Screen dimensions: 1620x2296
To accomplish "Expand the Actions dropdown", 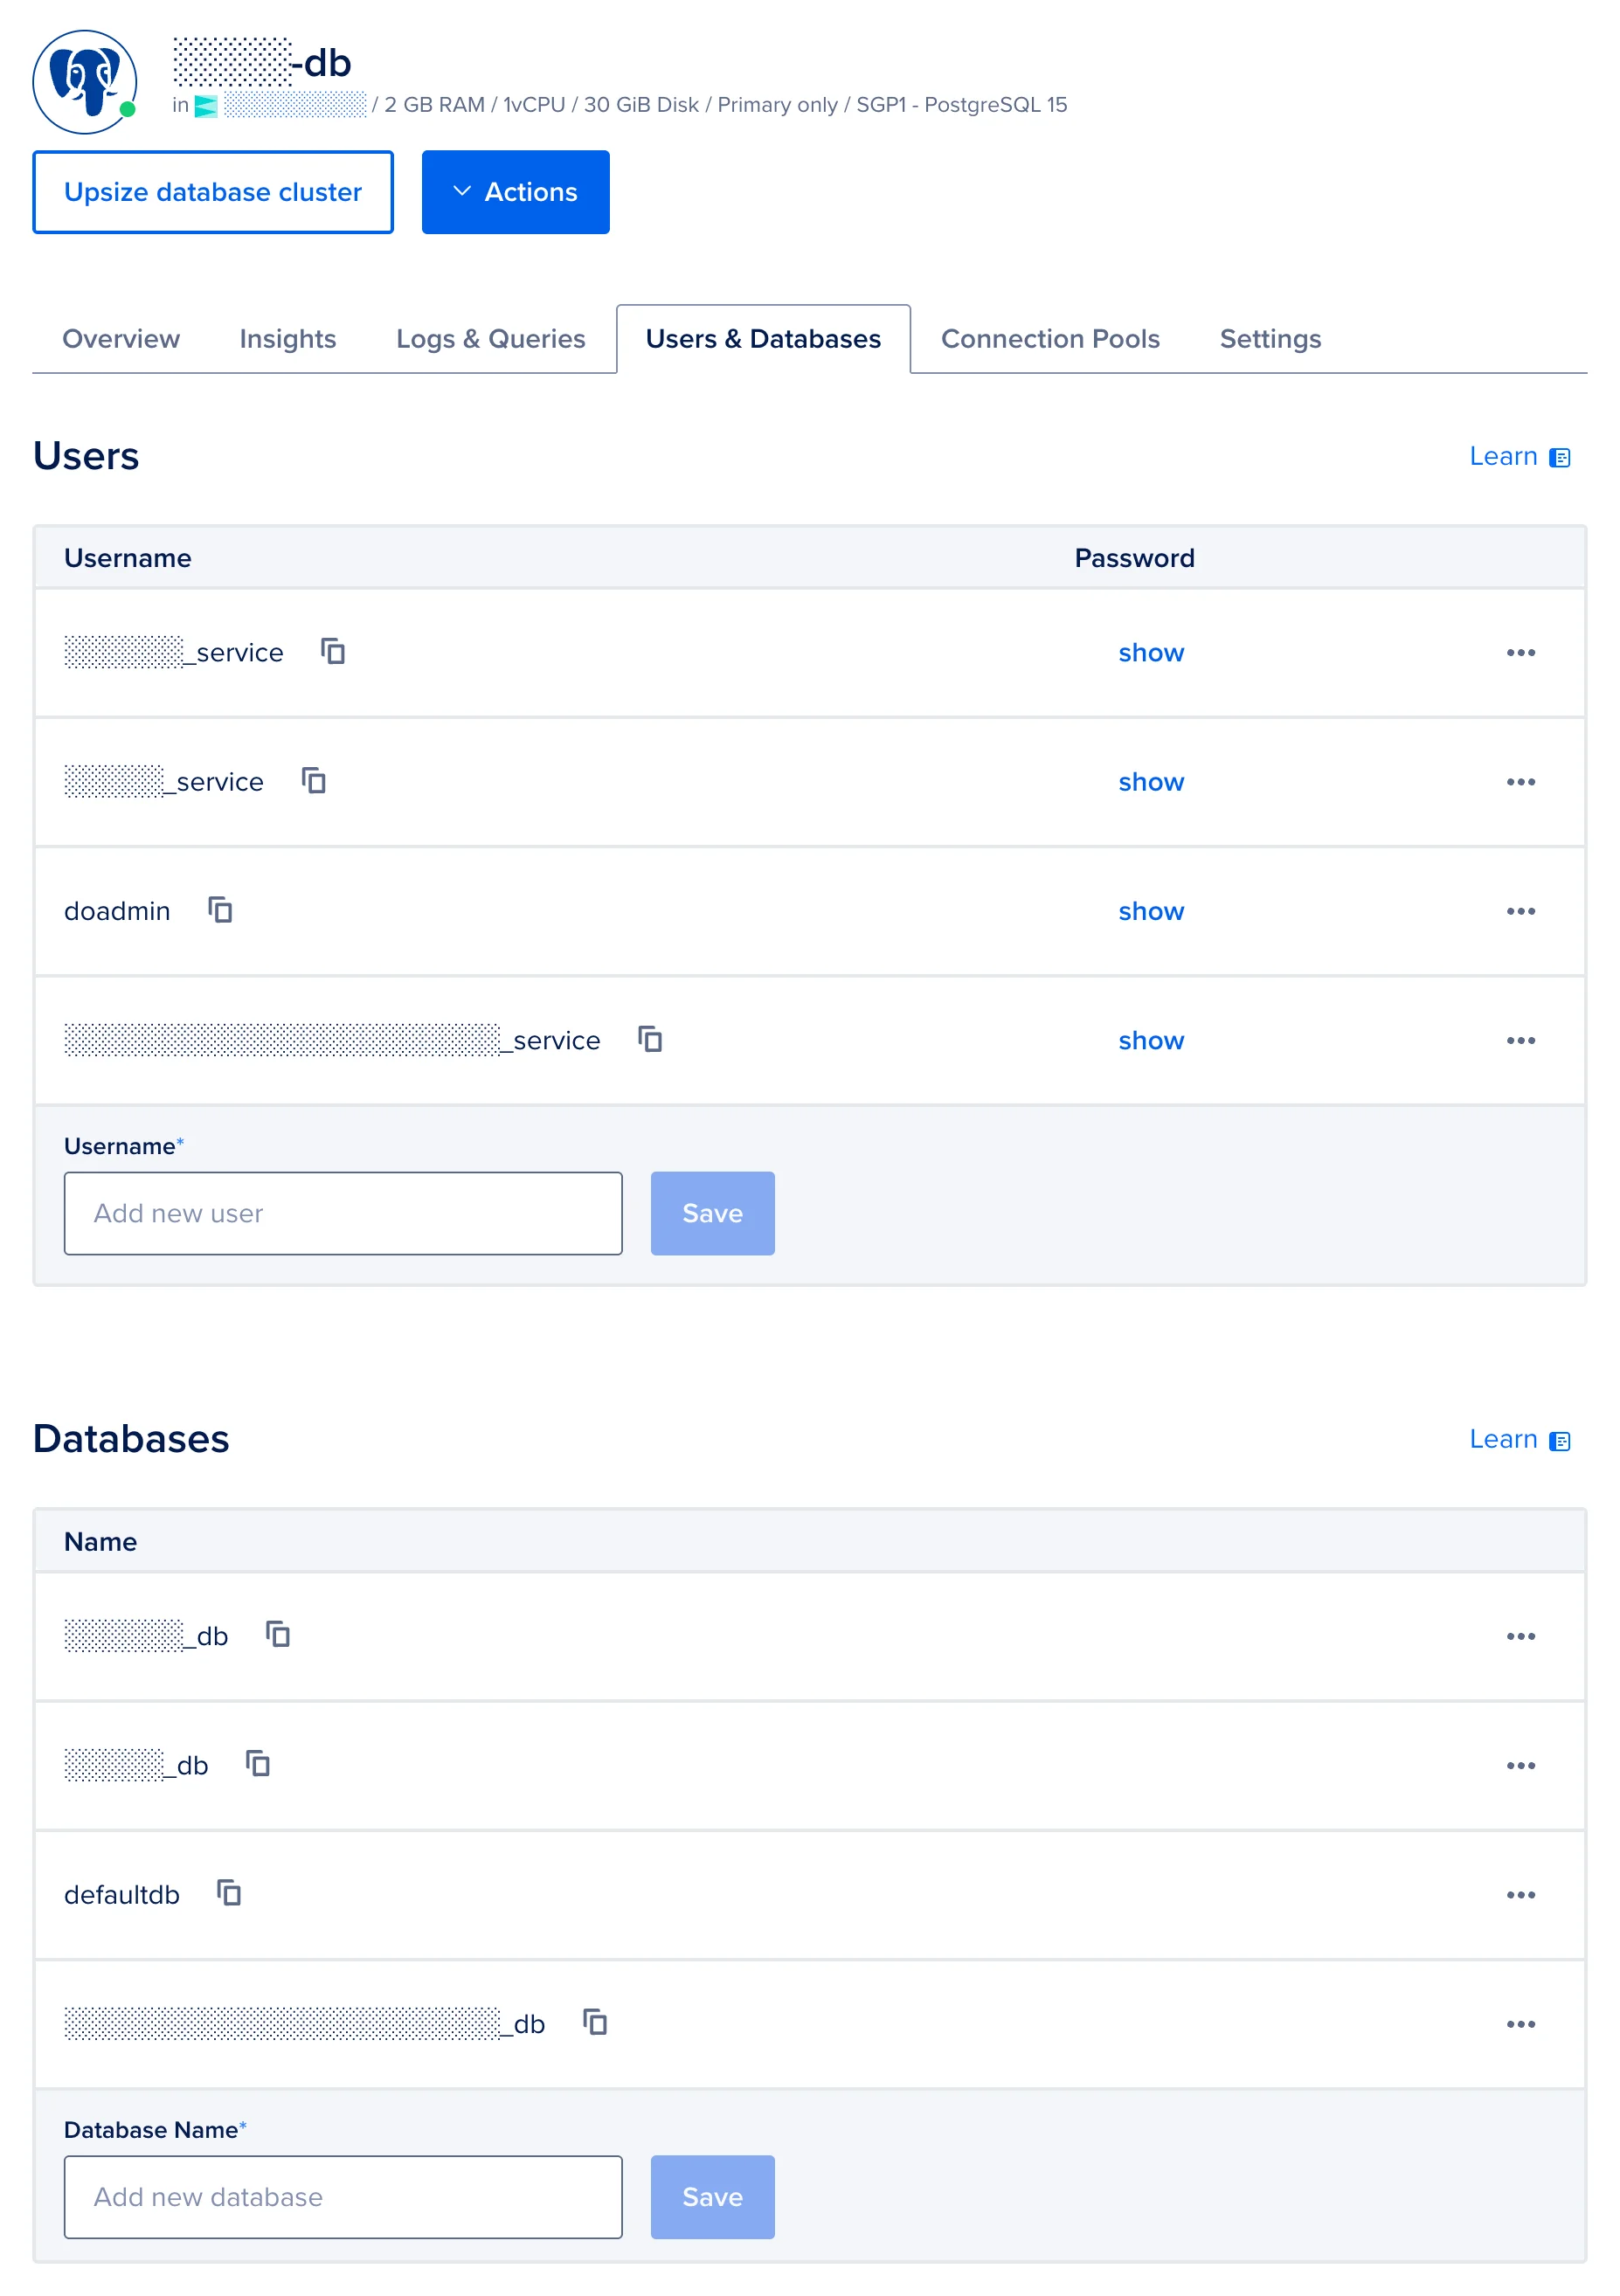I will [515, 192].
